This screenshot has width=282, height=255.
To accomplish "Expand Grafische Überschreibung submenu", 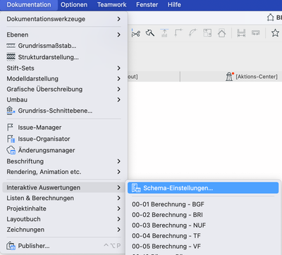I will coord(63,89).
